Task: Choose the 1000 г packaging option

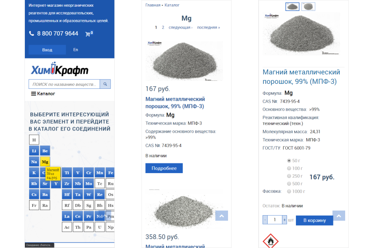Action: (x=289, y=191)
